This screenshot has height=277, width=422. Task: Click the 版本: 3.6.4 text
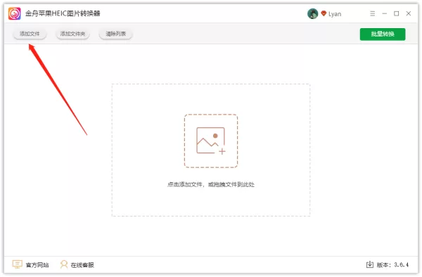[x=392, y=265]
